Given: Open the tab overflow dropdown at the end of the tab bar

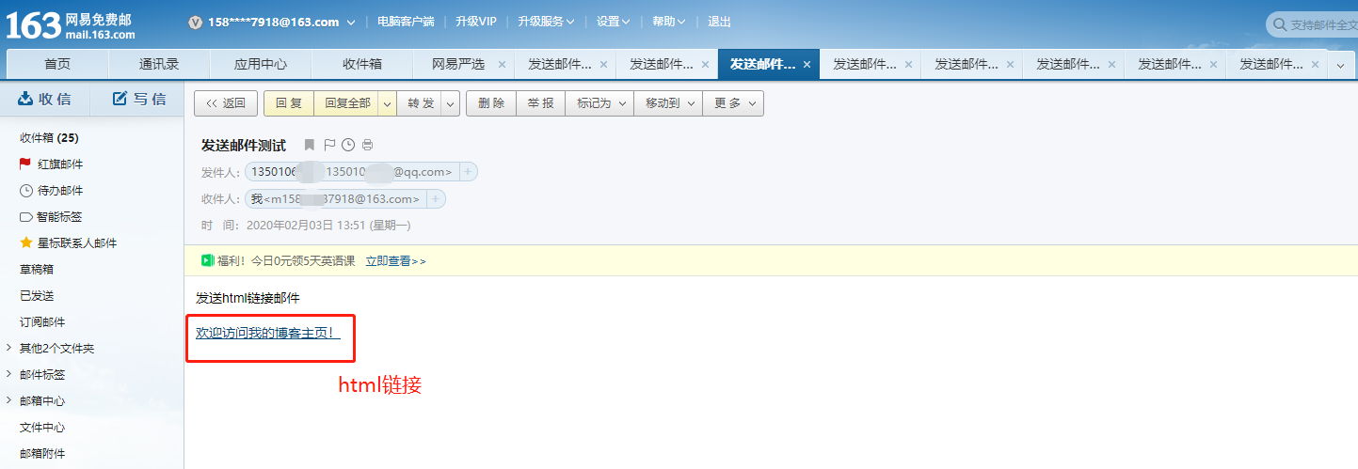Looking at the screenshot, I should pyautogui.click(x=1341, y=65).
